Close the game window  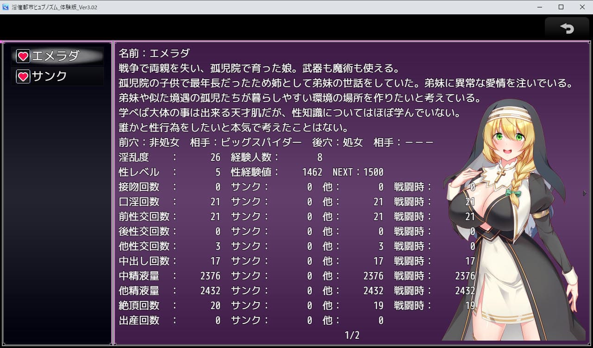(x=582, y=7)
